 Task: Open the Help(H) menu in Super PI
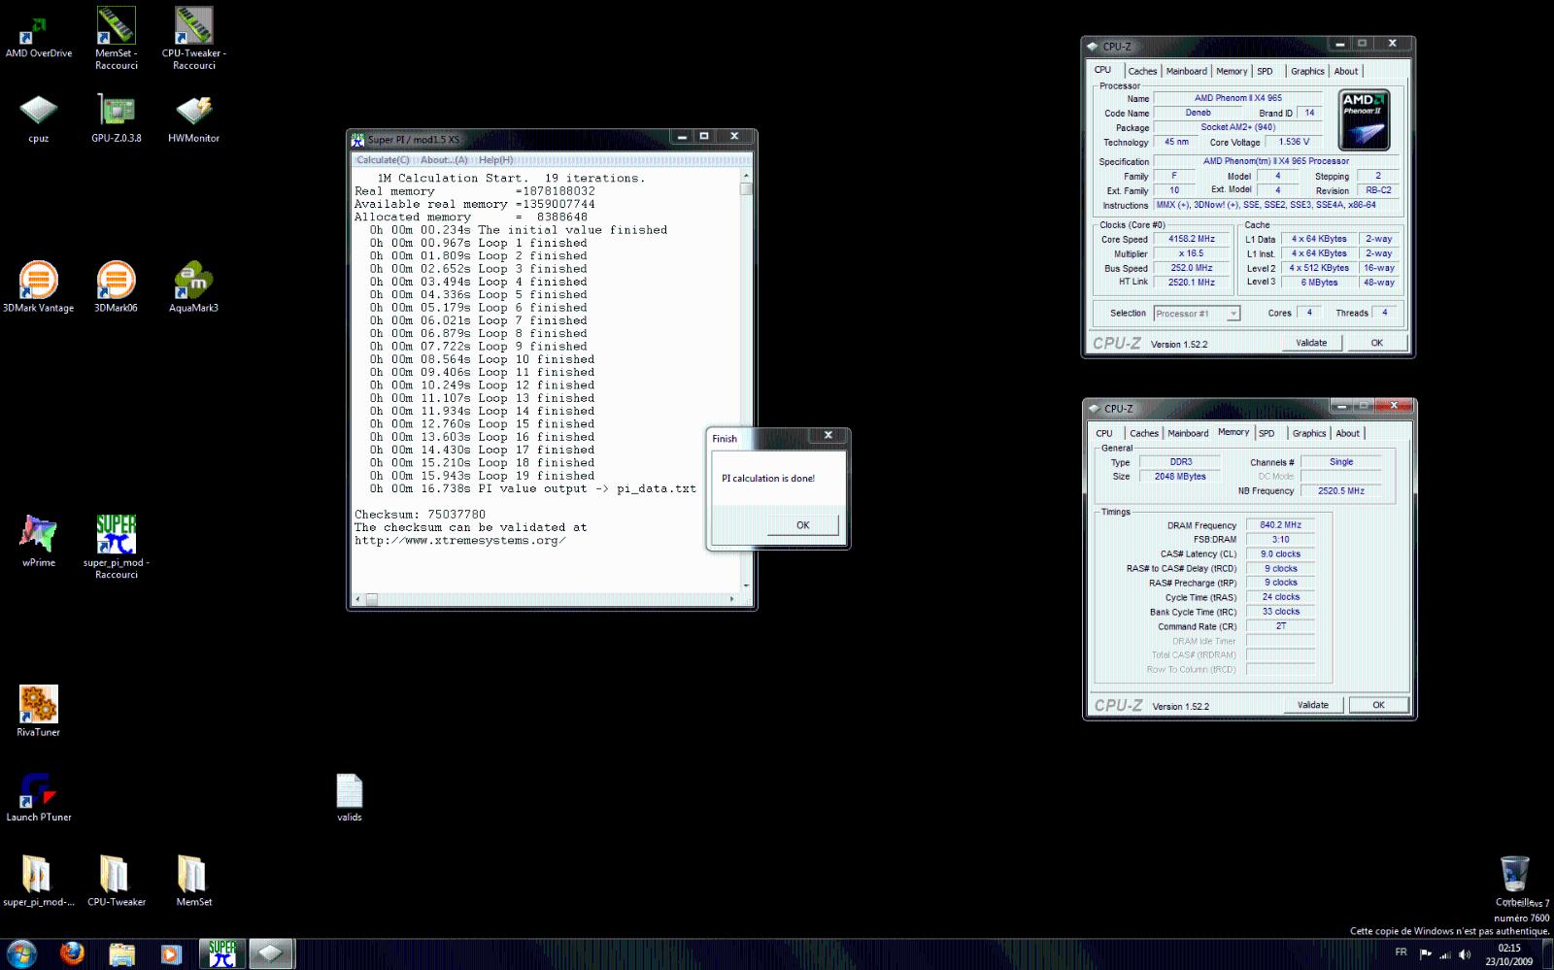pyautogui.click(x=495, y=160)
